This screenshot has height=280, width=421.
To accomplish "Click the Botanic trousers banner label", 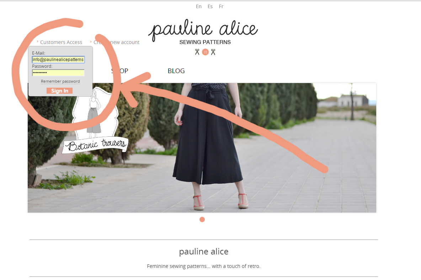I will tap(95, 145).
